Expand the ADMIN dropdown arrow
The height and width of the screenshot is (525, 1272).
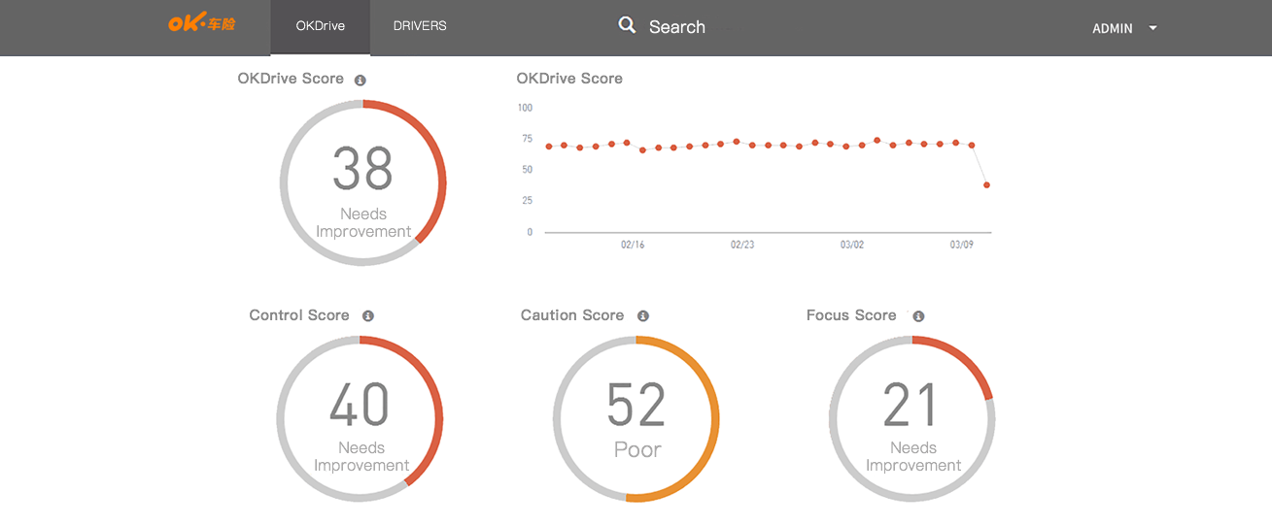1153,28
